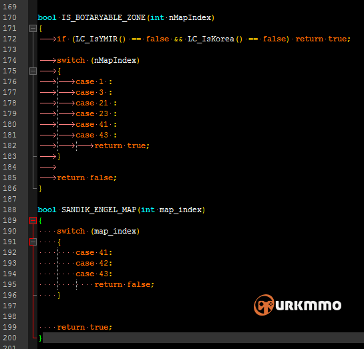Click the URKMMO watermark text
The height and width of the screenshot is (349, 364).
tap(309, 306)
